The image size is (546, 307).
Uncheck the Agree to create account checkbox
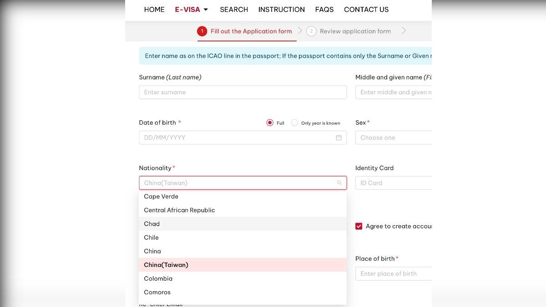[x=359, y=226]
